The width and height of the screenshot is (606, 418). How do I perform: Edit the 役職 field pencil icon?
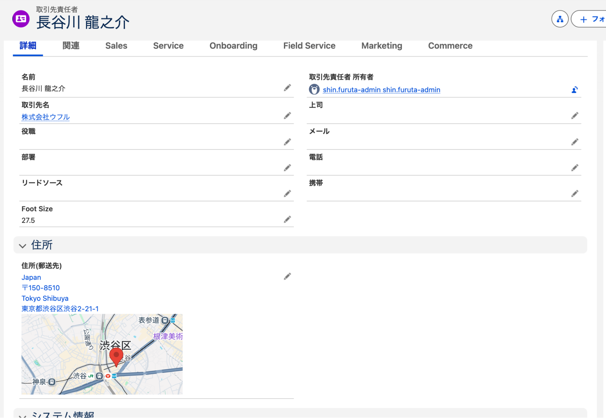tap(287, 142)
